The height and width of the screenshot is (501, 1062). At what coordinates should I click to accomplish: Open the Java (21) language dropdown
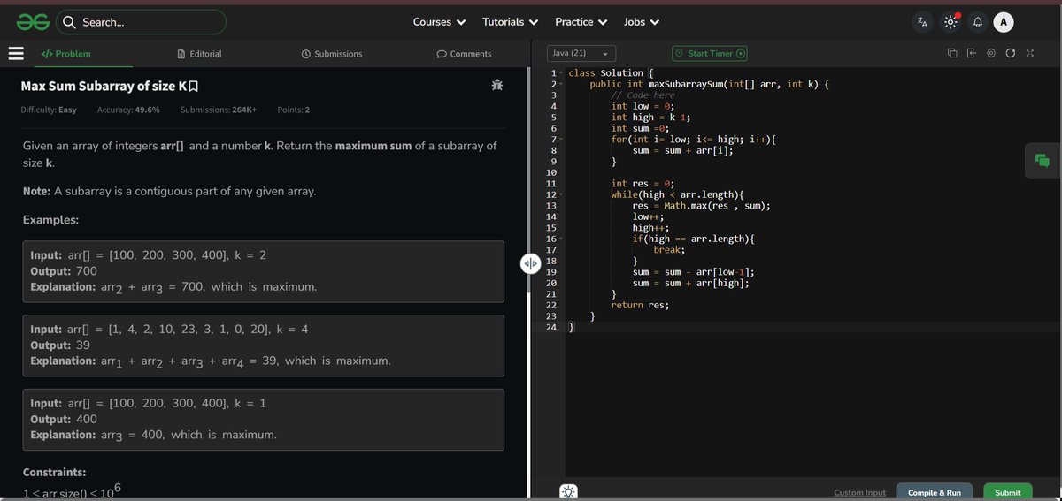point(581,54)
